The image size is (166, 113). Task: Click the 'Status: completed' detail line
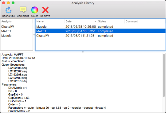tap(13, 61)
